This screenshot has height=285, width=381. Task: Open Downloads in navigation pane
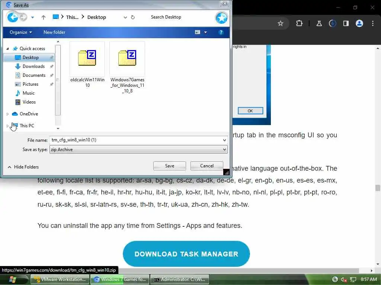(33, 66)
